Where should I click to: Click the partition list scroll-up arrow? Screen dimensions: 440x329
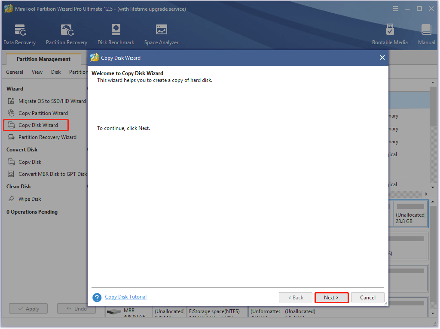pyautogui.click(x=433, y=82)
